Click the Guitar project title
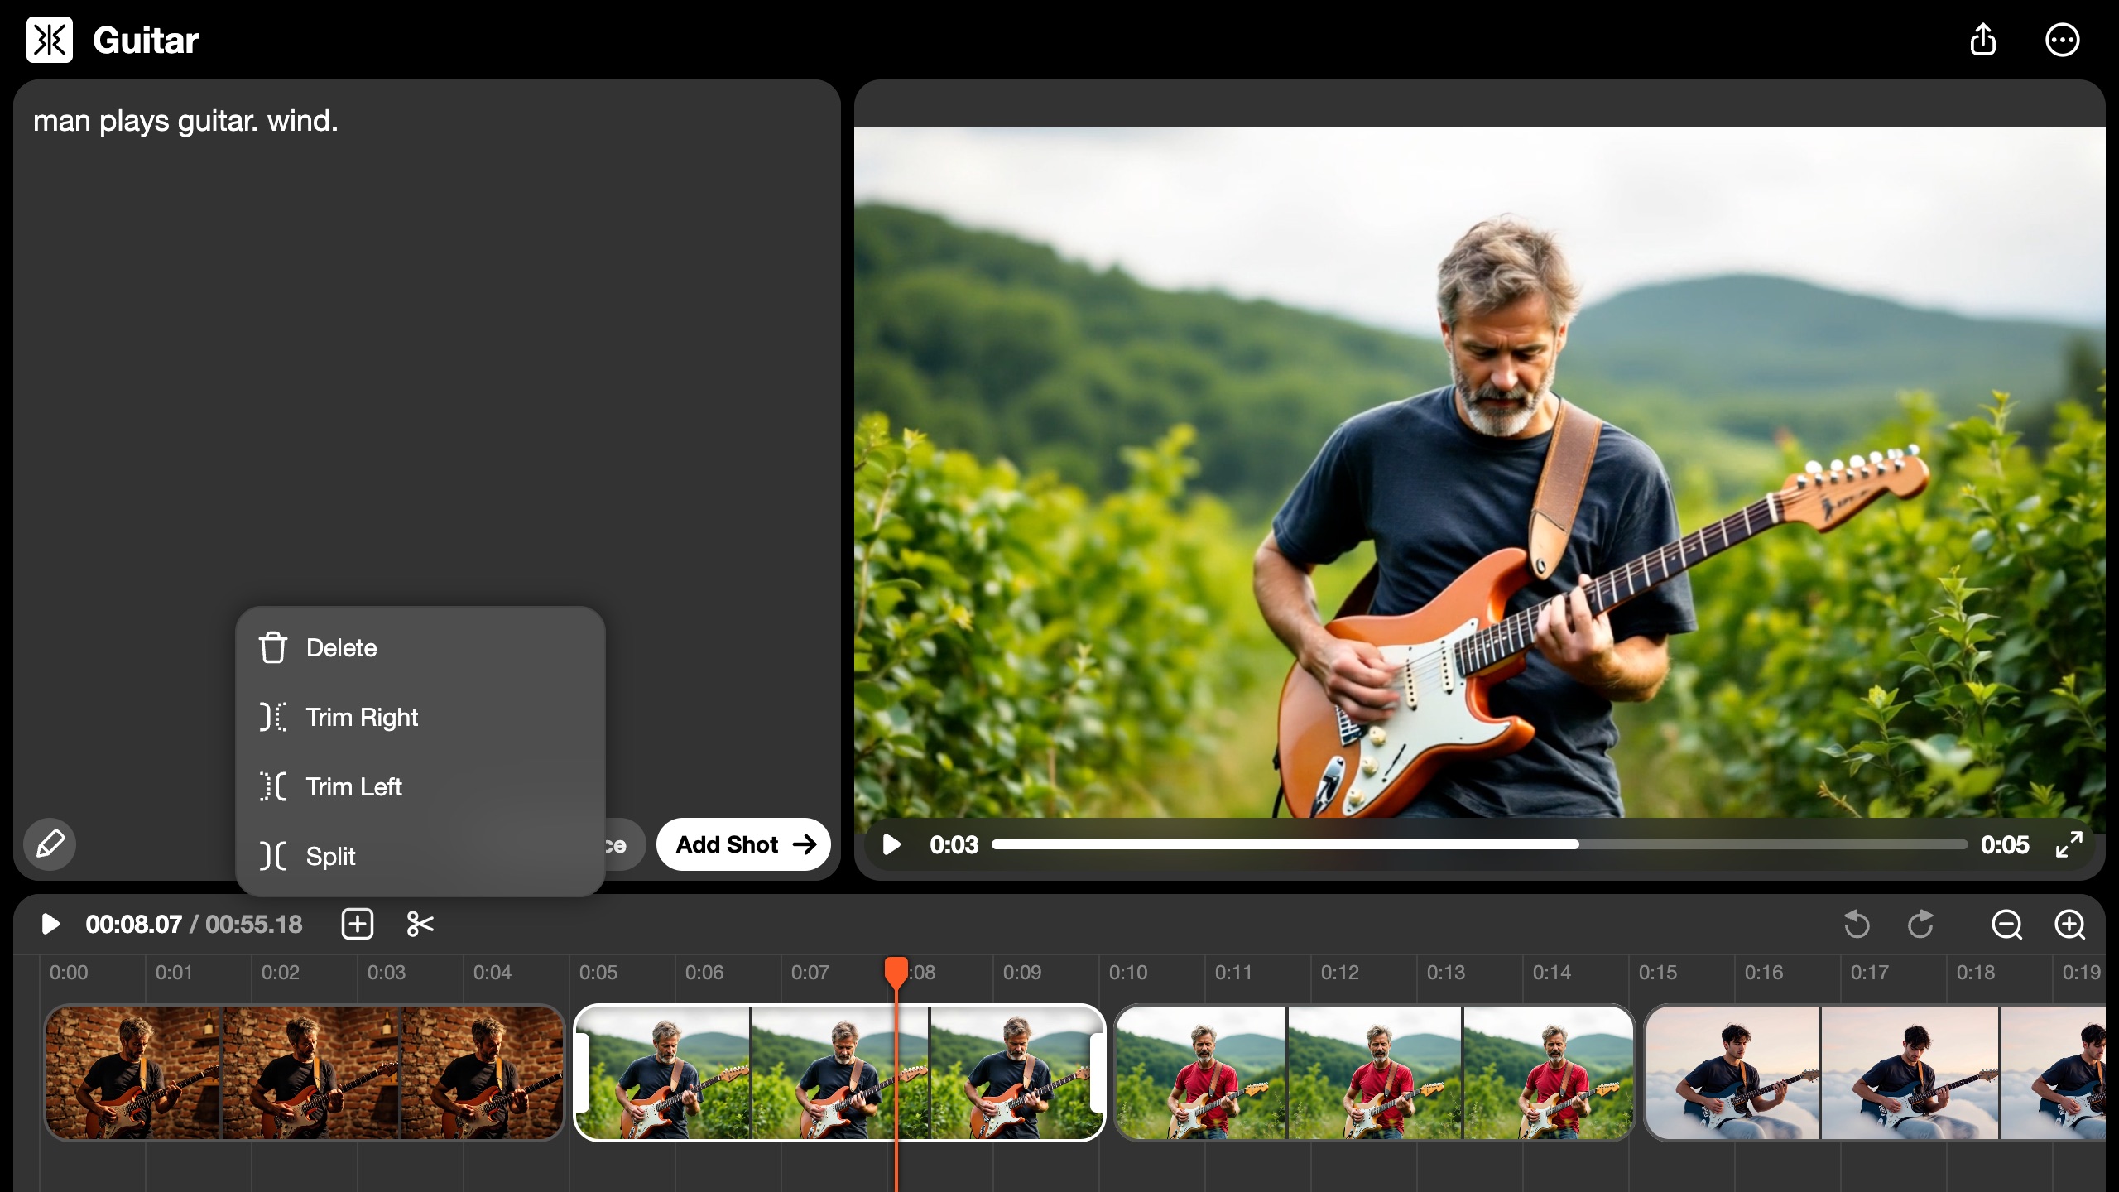Screen dimensions: 2119x1192 coord(146,40)
